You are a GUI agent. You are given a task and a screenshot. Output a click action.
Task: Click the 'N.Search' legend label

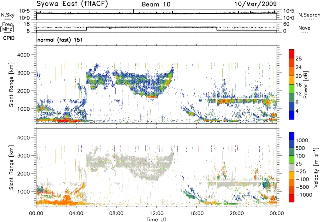(x=309, y=15)
